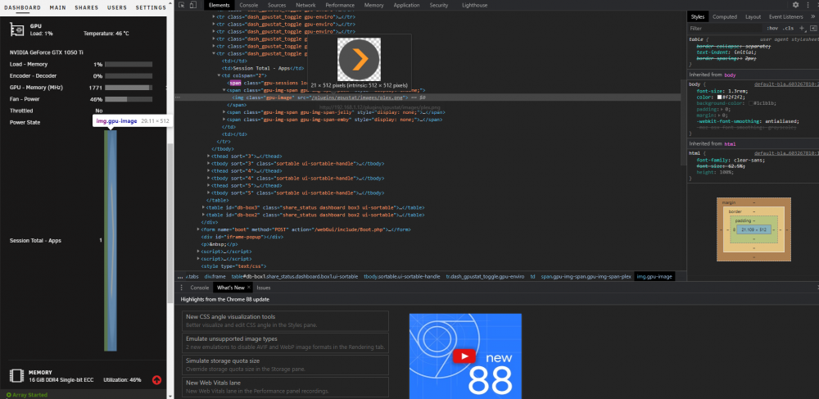Expand the form name="boot" element node

198,229
